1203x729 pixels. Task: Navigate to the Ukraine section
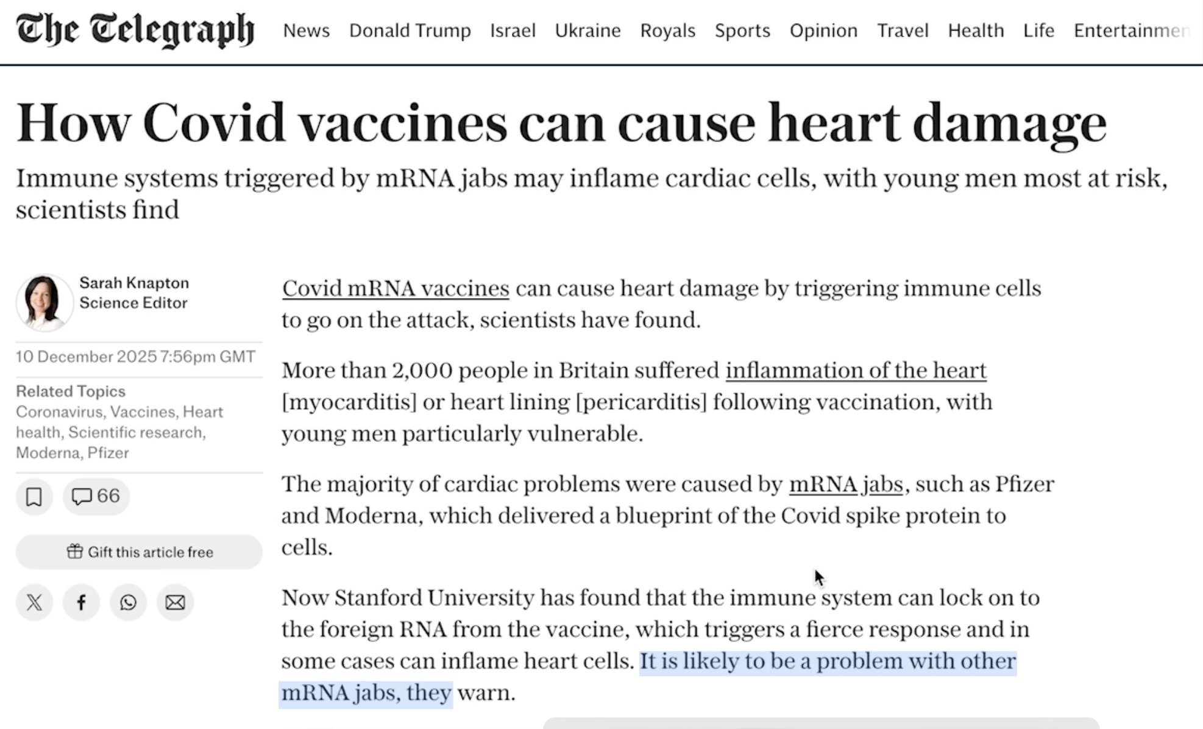(x=587, y=30)
